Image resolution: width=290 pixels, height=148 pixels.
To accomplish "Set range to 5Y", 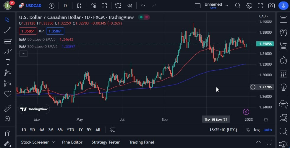I will pos(89,130).
